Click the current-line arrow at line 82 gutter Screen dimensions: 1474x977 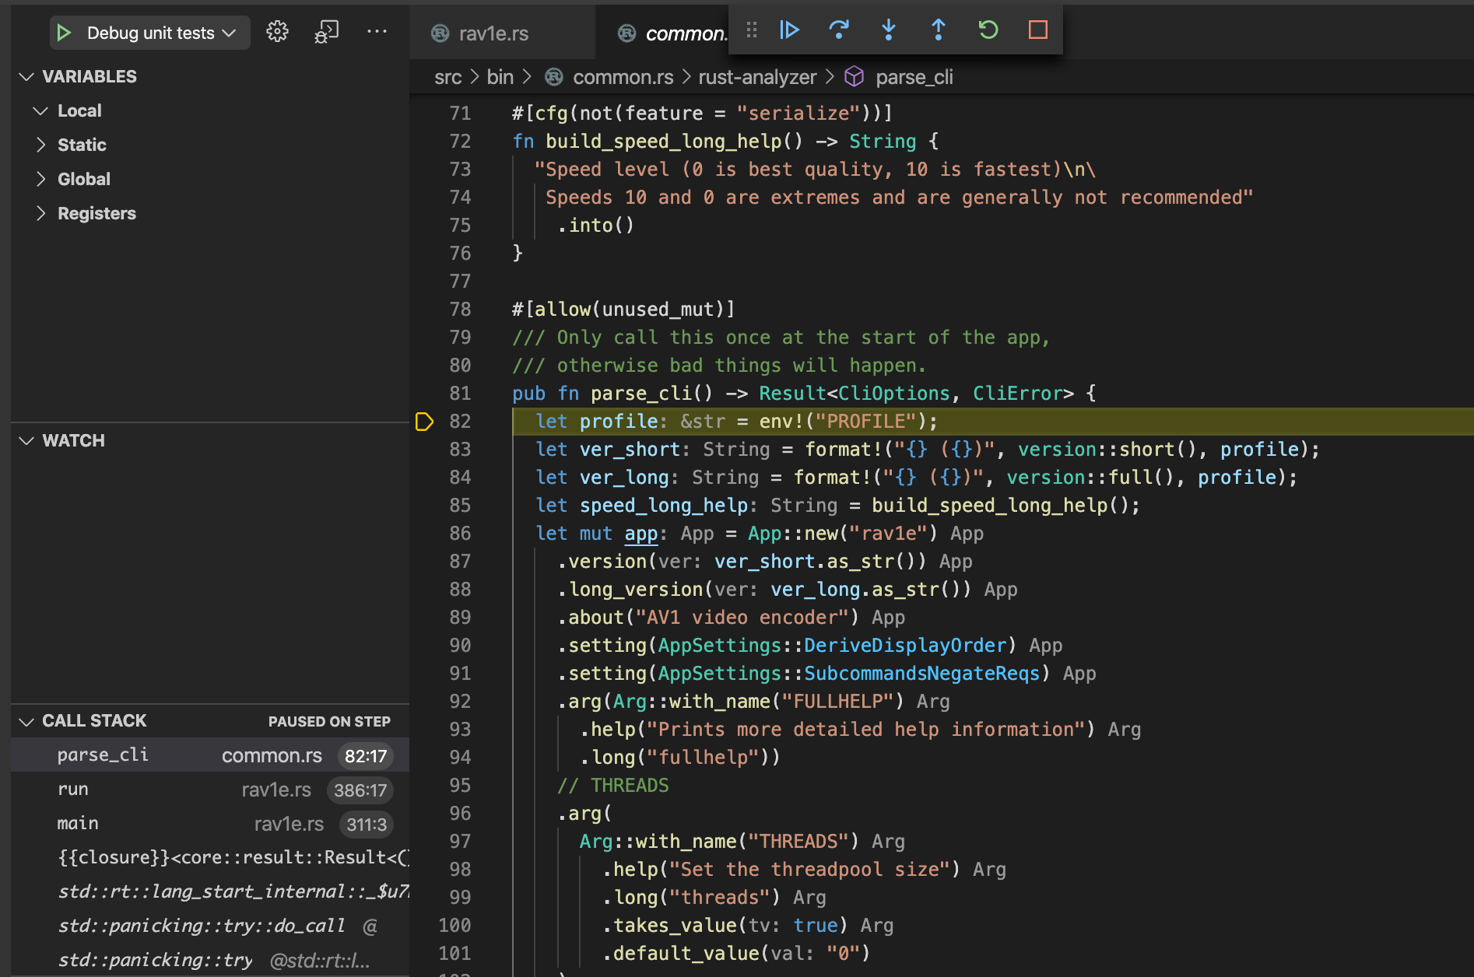pyautogui.click(x=424, y=422)
